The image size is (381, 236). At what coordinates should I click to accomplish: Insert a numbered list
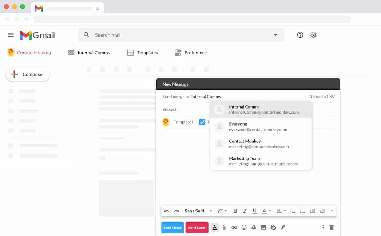click(293, 211)
